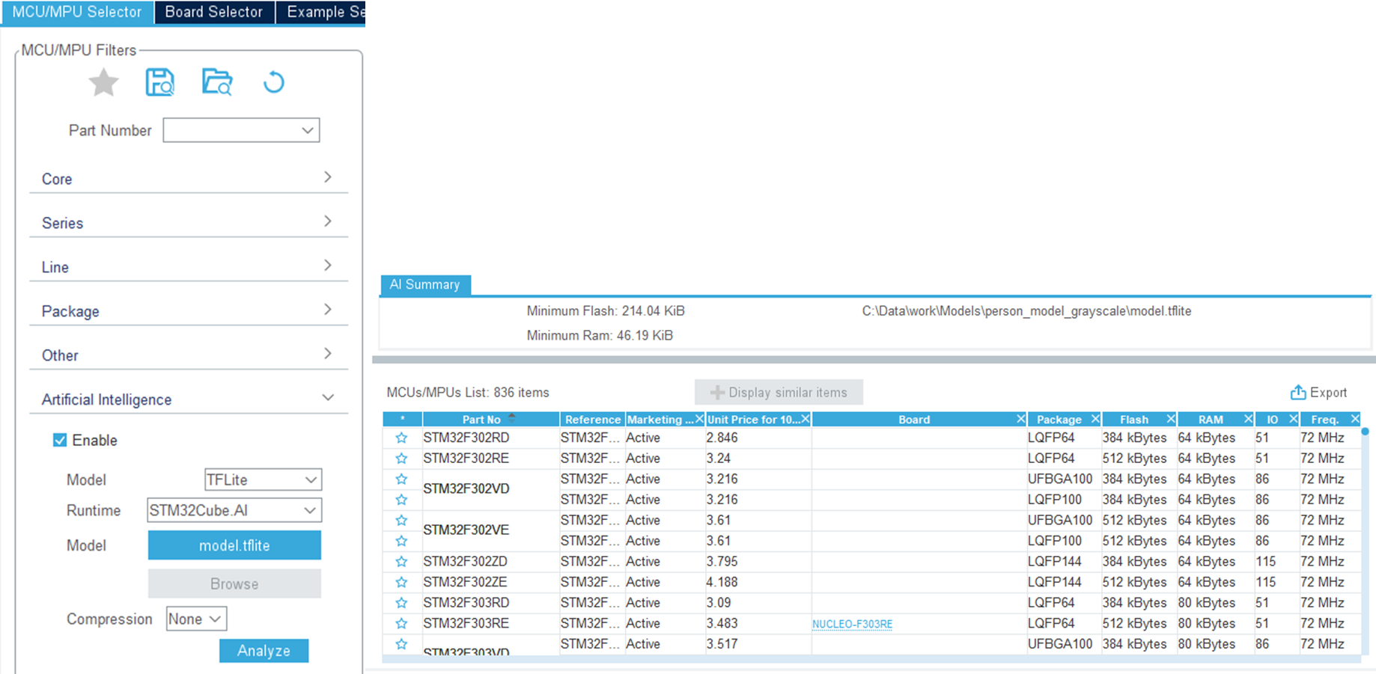Export the MCUs list

pos(1318,392)
